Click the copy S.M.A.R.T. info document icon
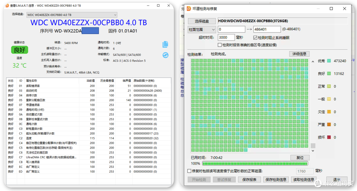 tap(165, 44)
